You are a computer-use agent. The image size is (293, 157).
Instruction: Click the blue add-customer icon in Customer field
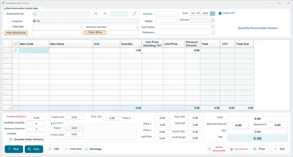click(x=34, y=21)
